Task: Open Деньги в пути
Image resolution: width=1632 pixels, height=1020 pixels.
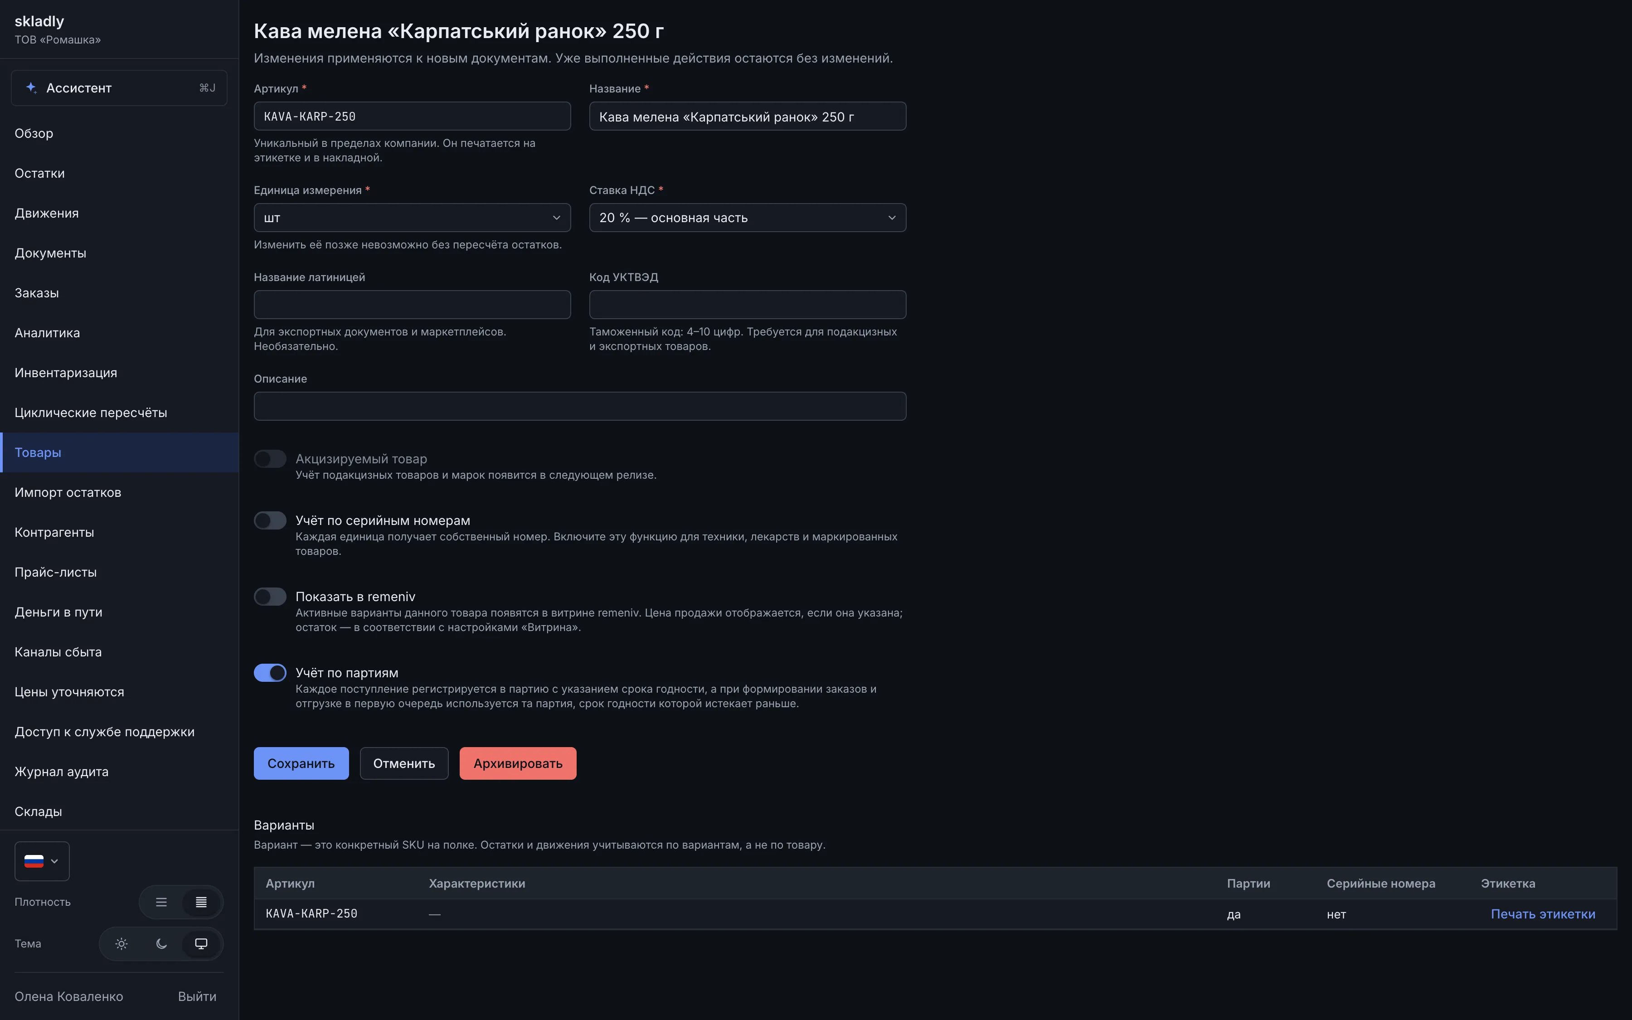Action: pyautogui.click(x=119, y=612)
